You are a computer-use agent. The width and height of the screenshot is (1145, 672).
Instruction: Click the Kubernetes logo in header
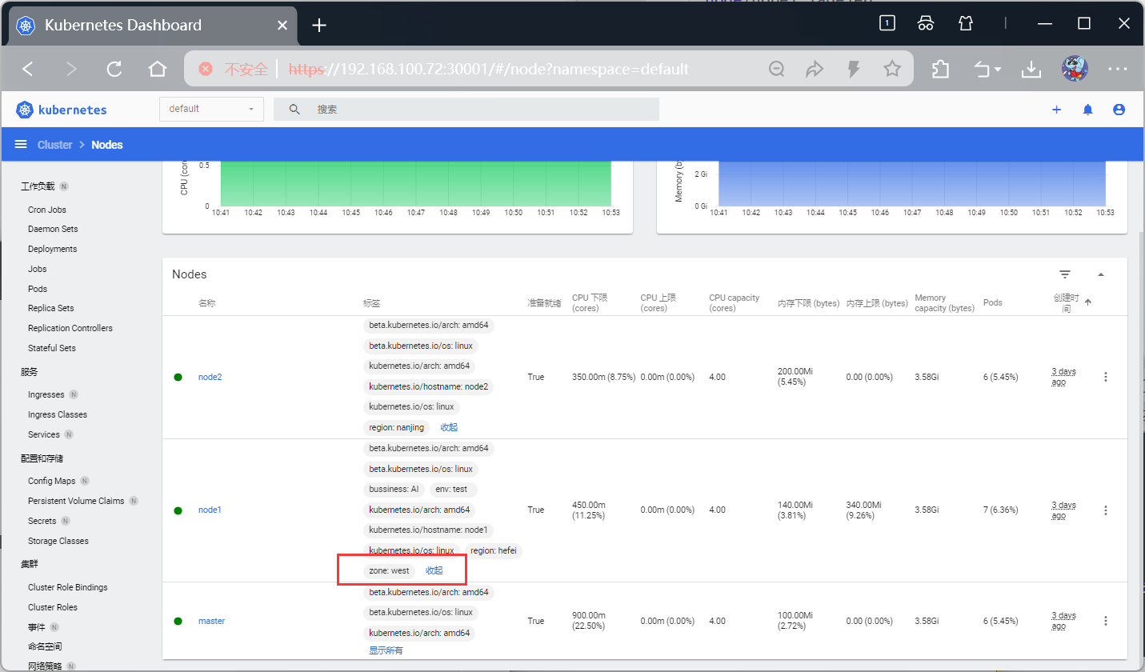click(x=61, y=110)
